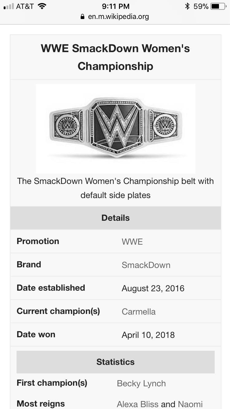230x409 pixels.
Task: Tap the April 10, 2018 date value
Action: coord(148,335)
